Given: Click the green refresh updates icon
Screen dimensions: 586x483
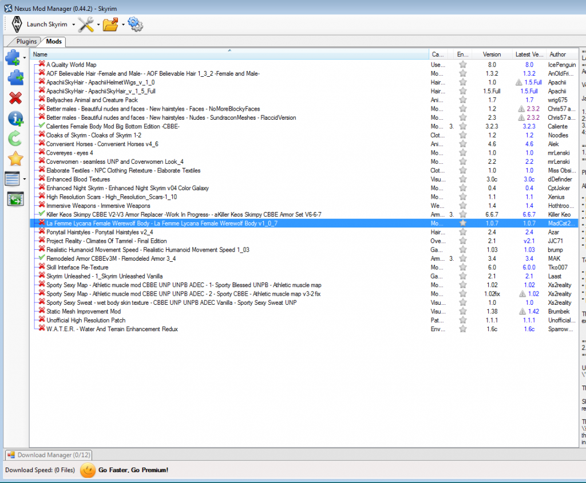Looking at the screenshot, I should [15, 139].
